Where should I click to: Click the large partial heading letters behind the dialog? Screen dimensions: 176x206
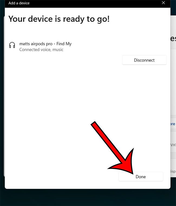[x=173, y=38]
